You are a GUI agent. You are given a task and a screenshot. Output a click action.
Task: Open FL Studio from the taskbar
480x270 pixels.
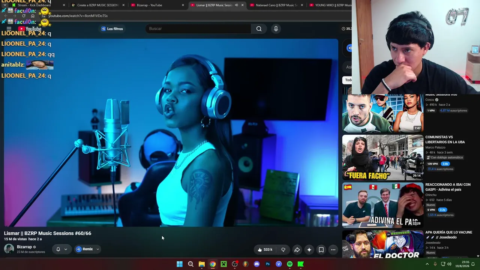[x=246, y=264]
